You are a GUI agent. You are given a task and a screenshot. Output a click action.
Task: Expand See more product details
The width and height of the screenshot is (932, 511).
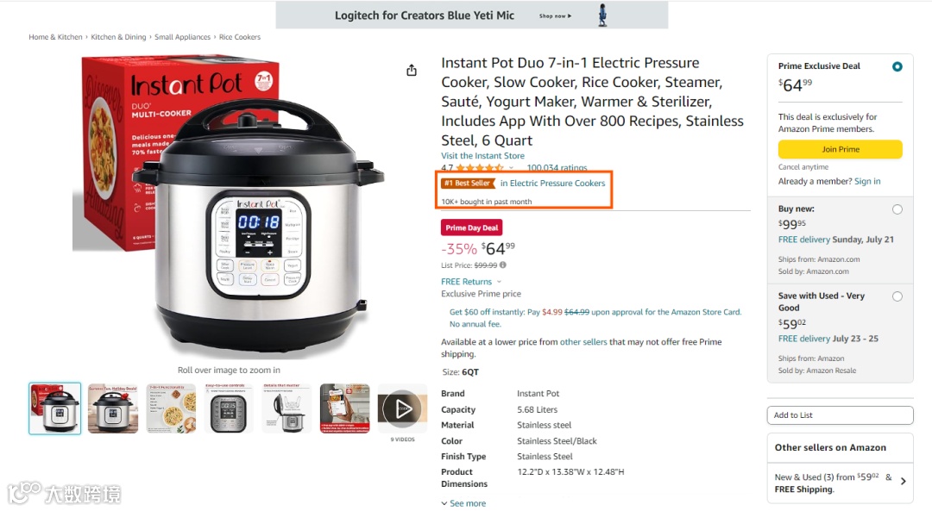coord(463,503)
